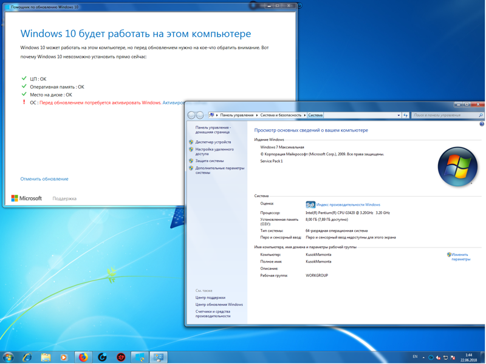Open 'Диспетчер устройств' in sidebar
Screen dimensions: 486x364
click(x=213, y=142)
